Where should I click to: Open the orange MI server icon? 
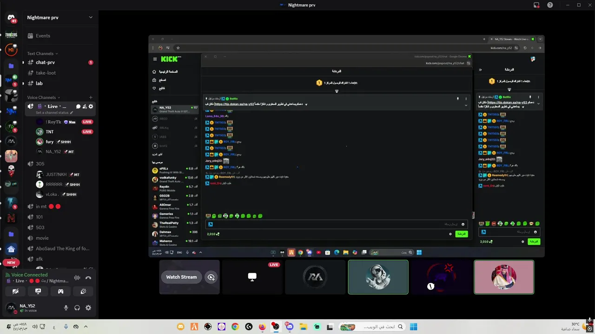(x=11, y=50)
